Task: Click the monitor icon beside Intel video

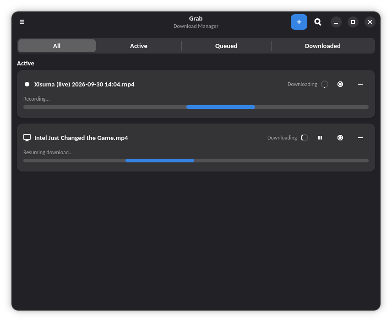Action: tap(27, 138)
